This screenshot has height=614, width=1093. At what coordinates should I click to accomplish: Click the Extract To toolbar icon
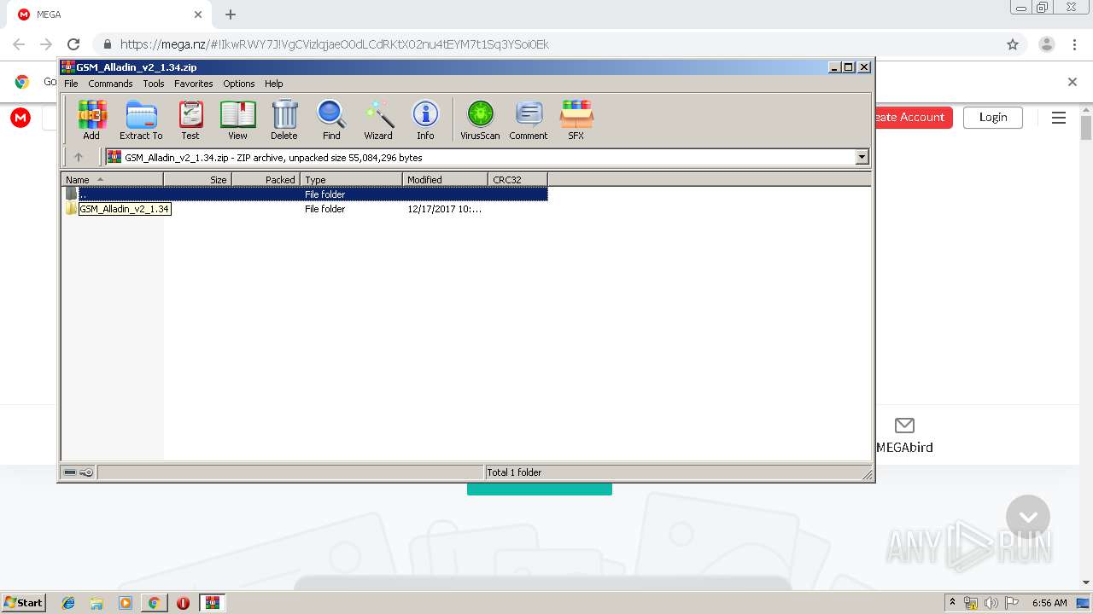point(141,119)
